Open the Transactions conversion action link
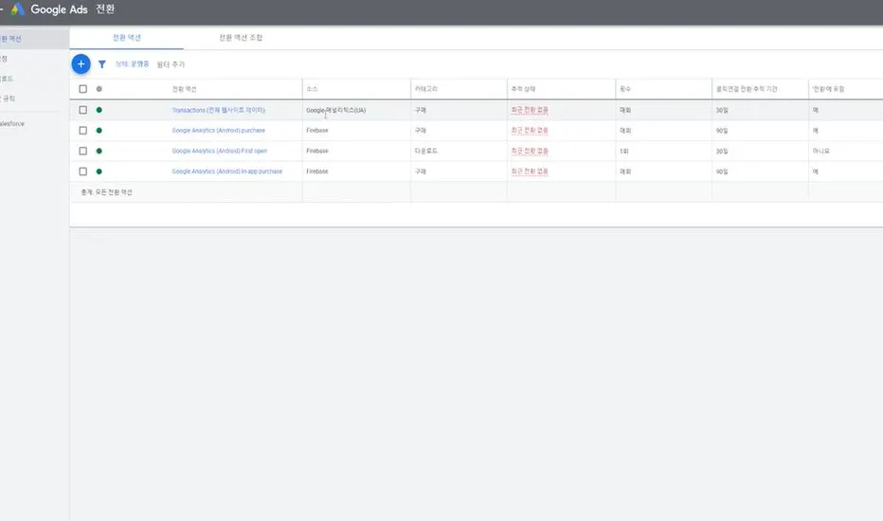Image resolution: width=883 pixels, height=521 pixels. (219, 111)
